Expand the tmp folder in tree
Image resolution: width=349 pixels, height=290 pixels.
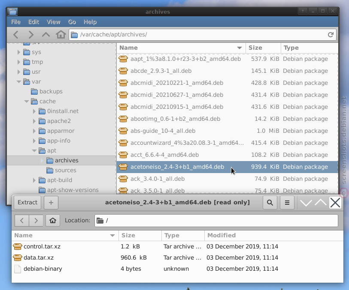(19, 62)
